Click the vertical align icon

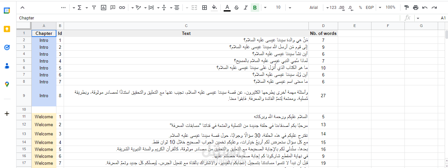point(164,7)
